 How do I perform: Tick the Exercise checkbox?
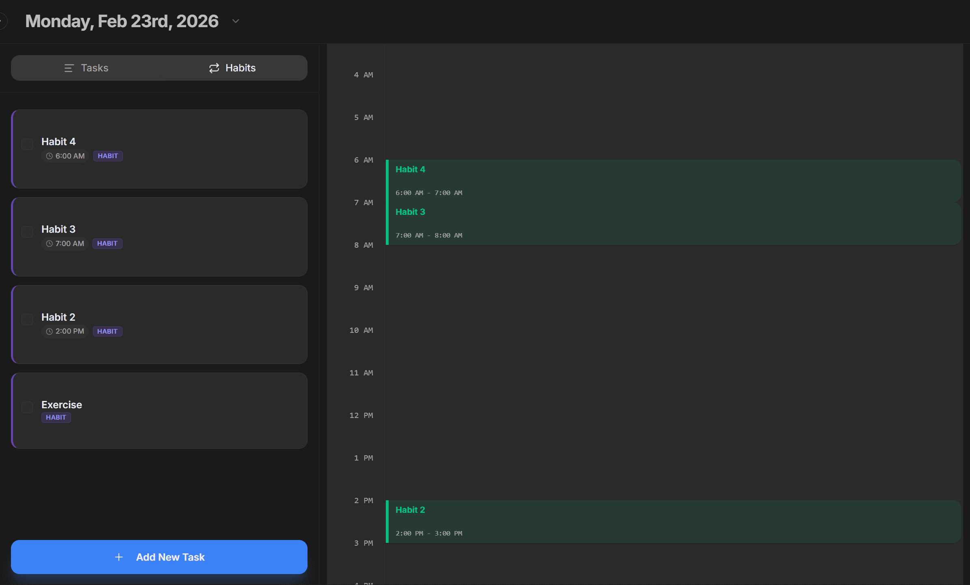pos(27,407)
